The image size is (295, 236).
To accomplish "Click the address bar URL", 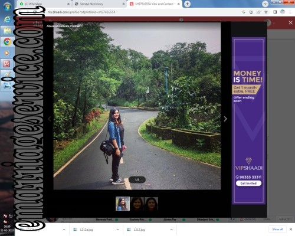I will pyautogui.click(x=81, y=12).
